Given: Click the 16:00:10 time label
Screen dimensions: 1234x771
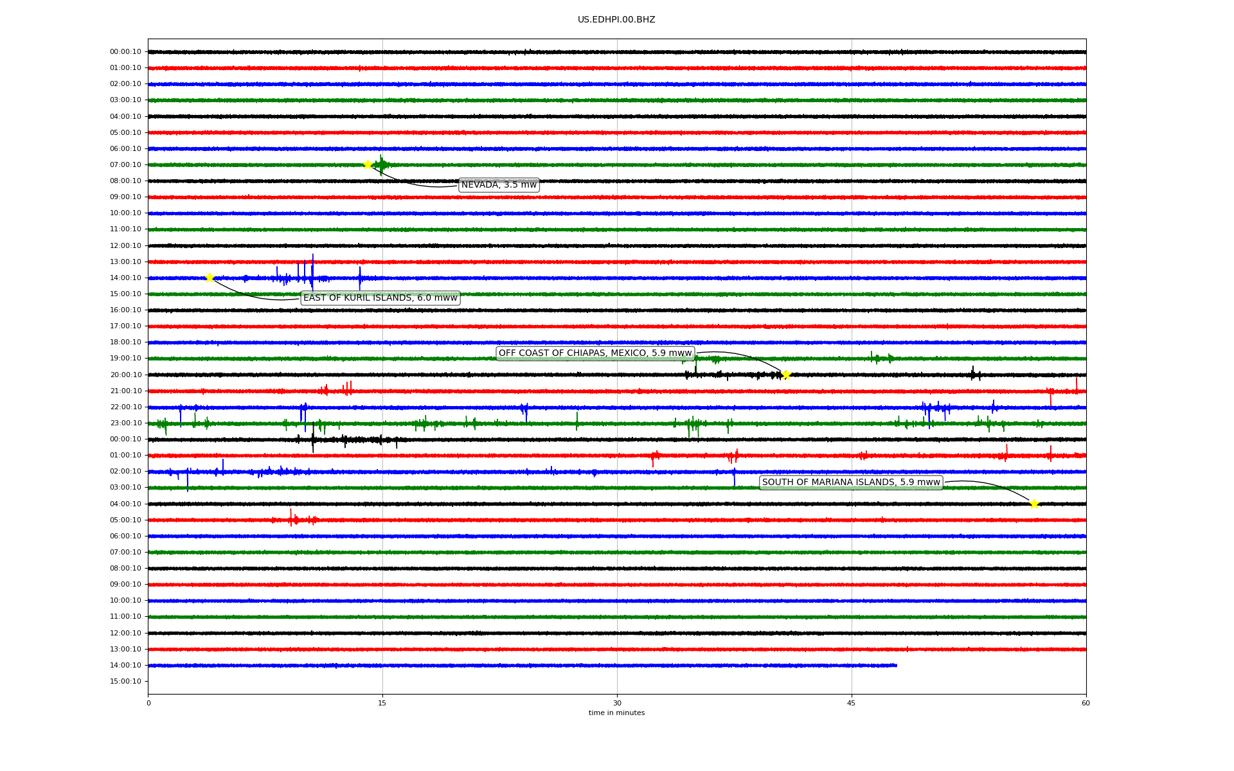Looking at the screenshot, I should [125, 310].
